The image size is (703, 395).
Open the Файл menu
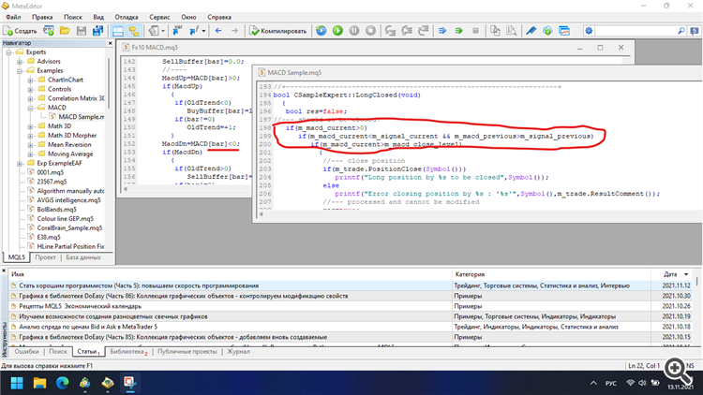tap(13, 17)
